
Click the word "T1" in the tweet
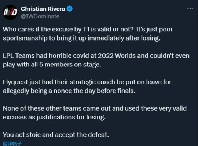tap(86, 29)
